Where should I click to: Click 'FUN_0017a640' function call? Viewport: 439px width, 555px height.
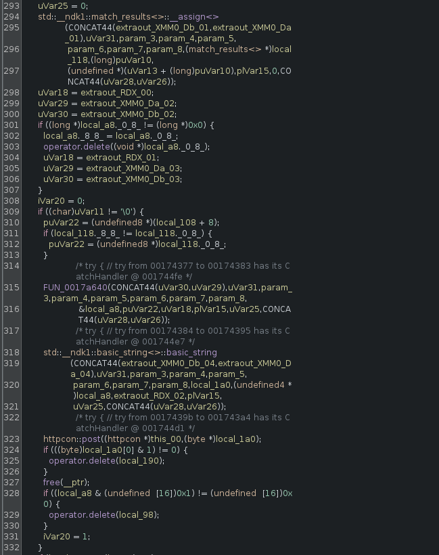click(75, 288)
